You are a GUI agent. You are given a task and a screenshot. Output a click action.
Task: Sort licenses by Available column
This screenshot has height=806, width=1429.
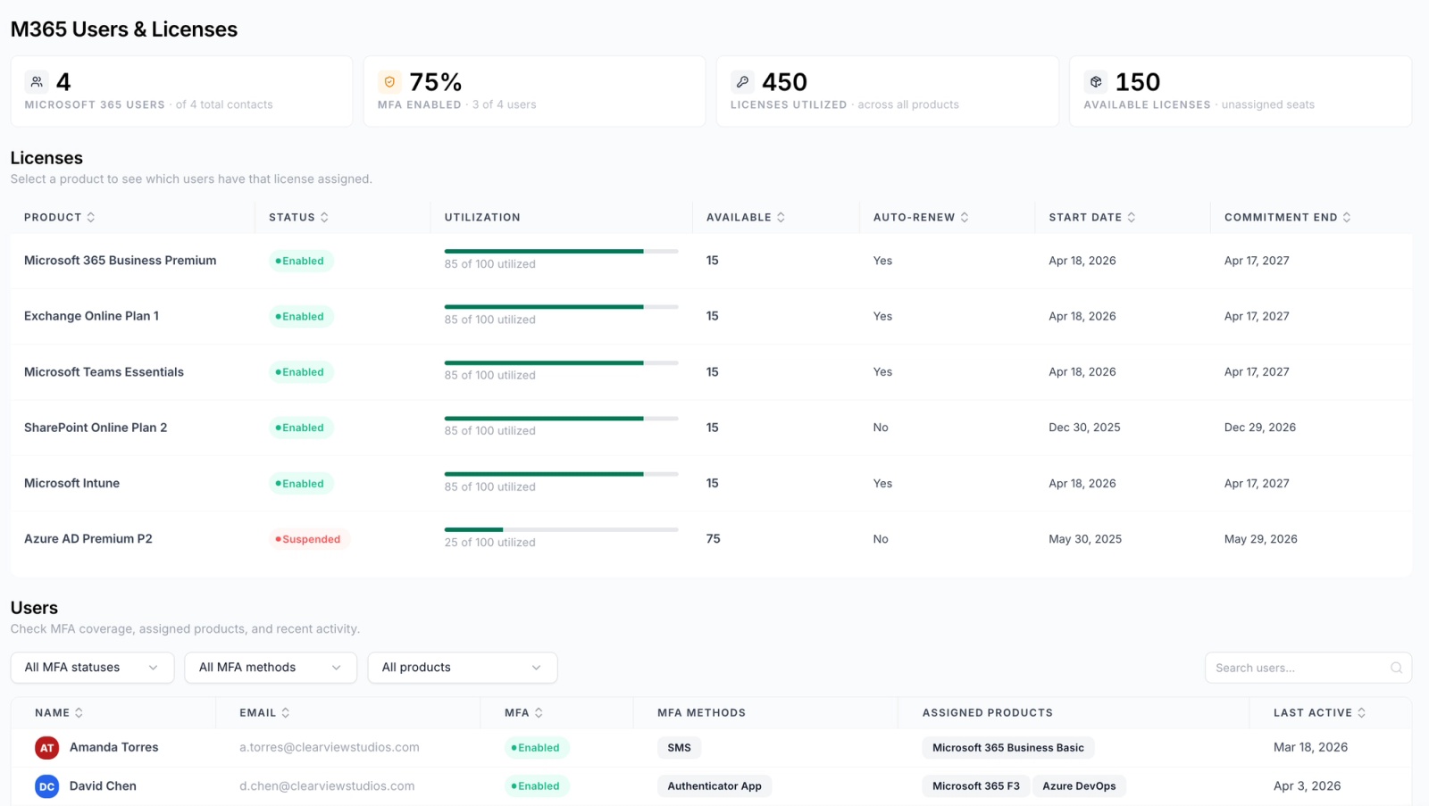746,217
